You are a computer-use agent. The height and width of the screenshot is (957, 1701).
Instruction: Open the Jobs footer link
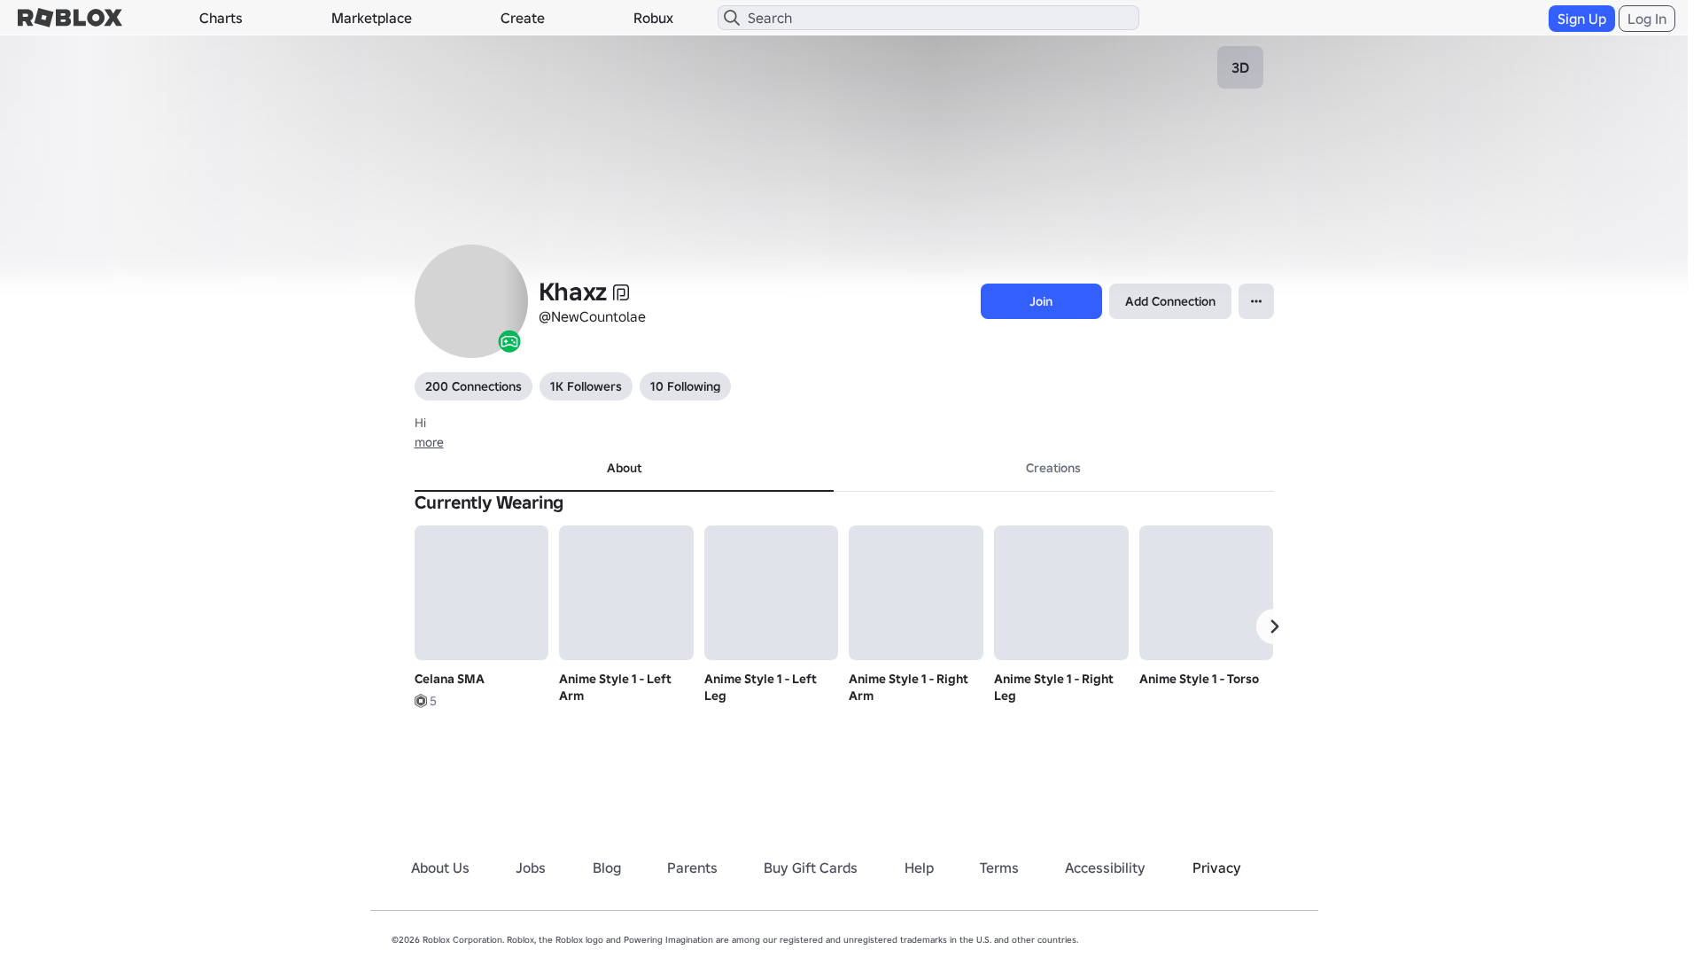531,868
